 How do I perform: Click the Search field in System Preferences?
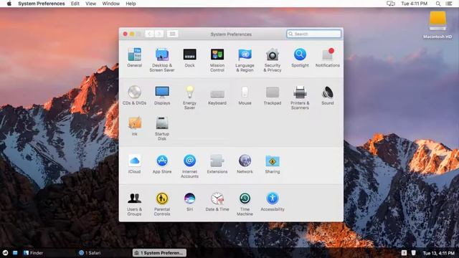pos(314,34)
